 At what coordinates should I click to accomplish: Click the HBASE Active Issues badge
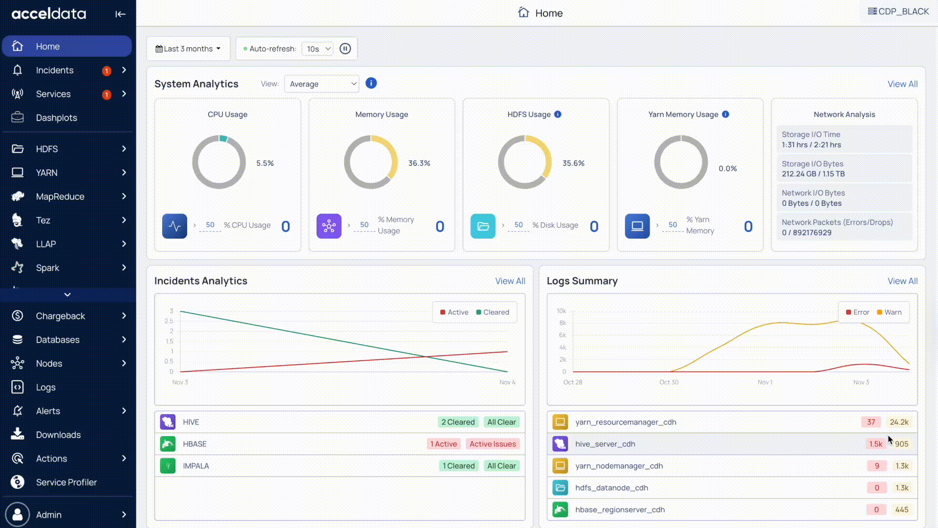(x=492, y=444)
